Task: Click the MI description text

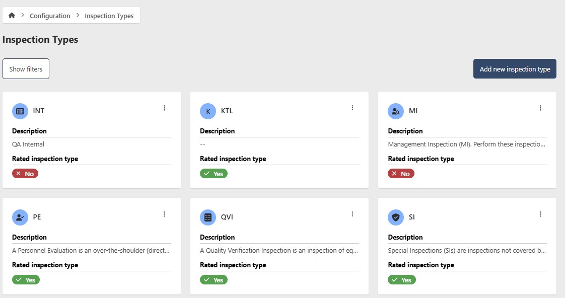Action: click(x=467, y=144)
